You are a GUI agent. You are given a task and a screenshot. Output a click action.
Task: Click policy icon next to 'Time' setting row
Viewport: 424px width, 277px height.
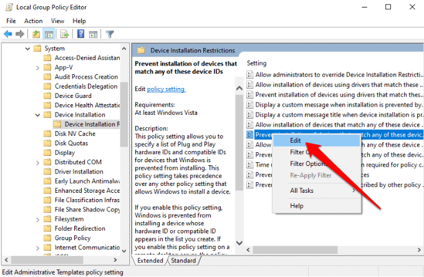[x=250, y=165]
